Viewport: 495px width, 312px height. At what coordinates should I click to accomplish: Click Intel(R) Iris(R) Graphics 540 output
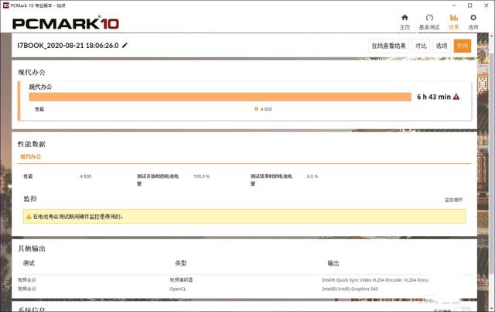click(x=350, y=289)
